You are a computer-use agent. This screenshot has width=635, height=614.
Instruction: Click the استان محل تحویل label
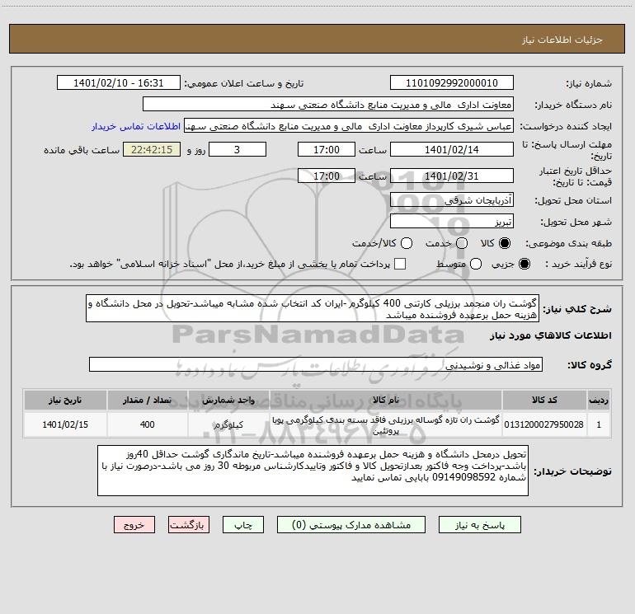pos(573,201)
